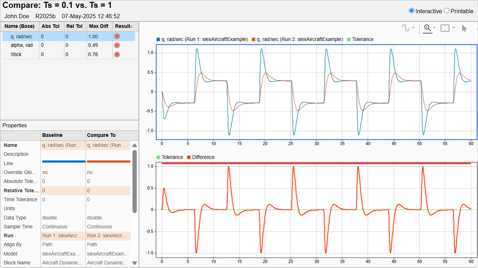
Task: Open the zoom tool dropdown arrow
Action: coord(434,28)
